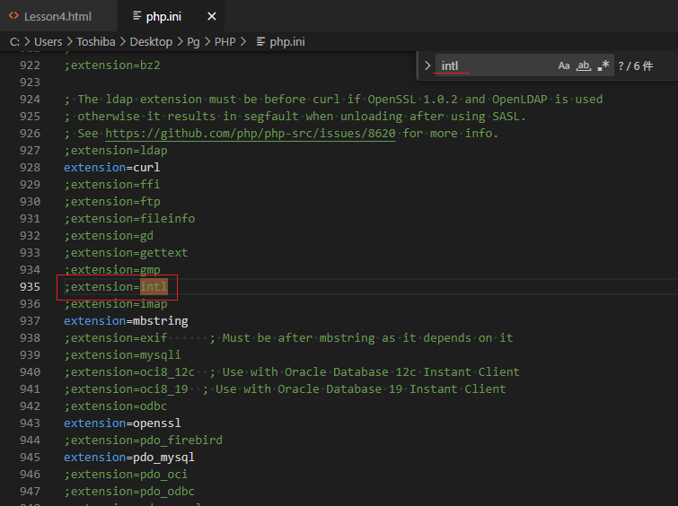Click the segfault comment on line 925
Screen dimensions: 678x506
[295, 117]
